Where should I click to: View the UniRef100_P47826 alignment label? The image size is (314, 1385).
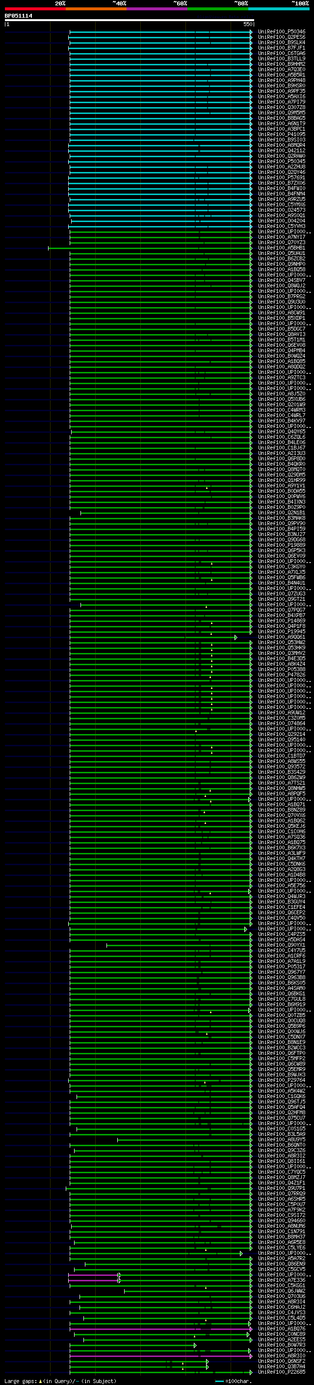pyautogui.click(x=281, y=675)
